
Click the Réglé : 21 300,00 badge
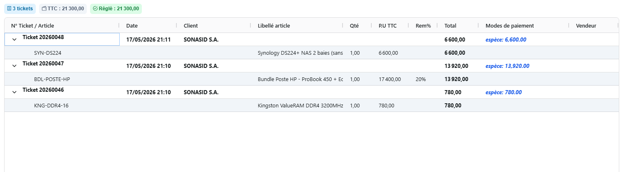pos(116,8)
